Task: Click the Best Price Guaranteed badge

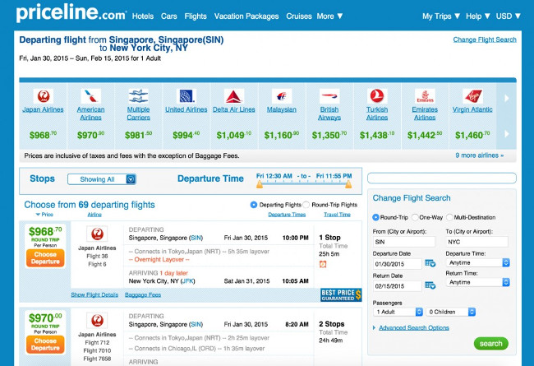Action: 341,295
